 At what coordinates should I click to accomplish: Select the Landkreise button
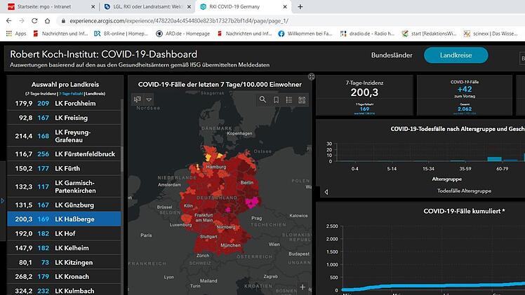456,55
